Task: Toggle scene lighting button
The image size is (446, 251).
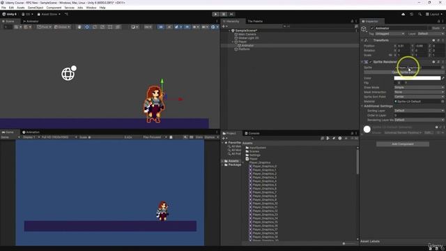Action: (169, 27)
